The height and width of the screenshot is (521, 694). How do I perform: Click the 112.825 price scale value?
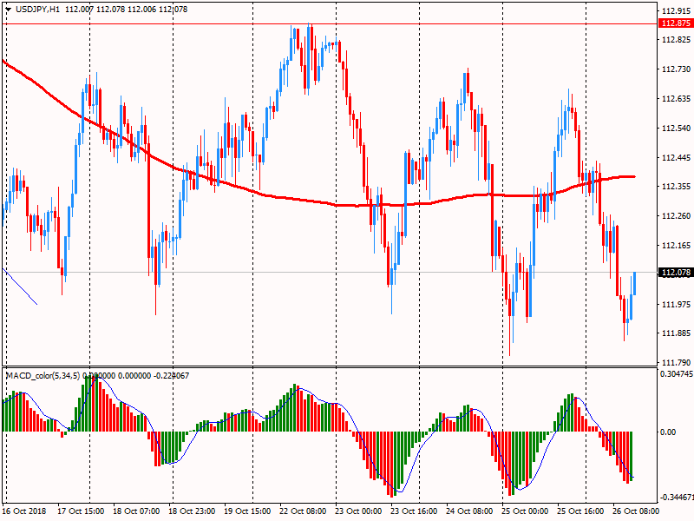[x=676, y=40]
